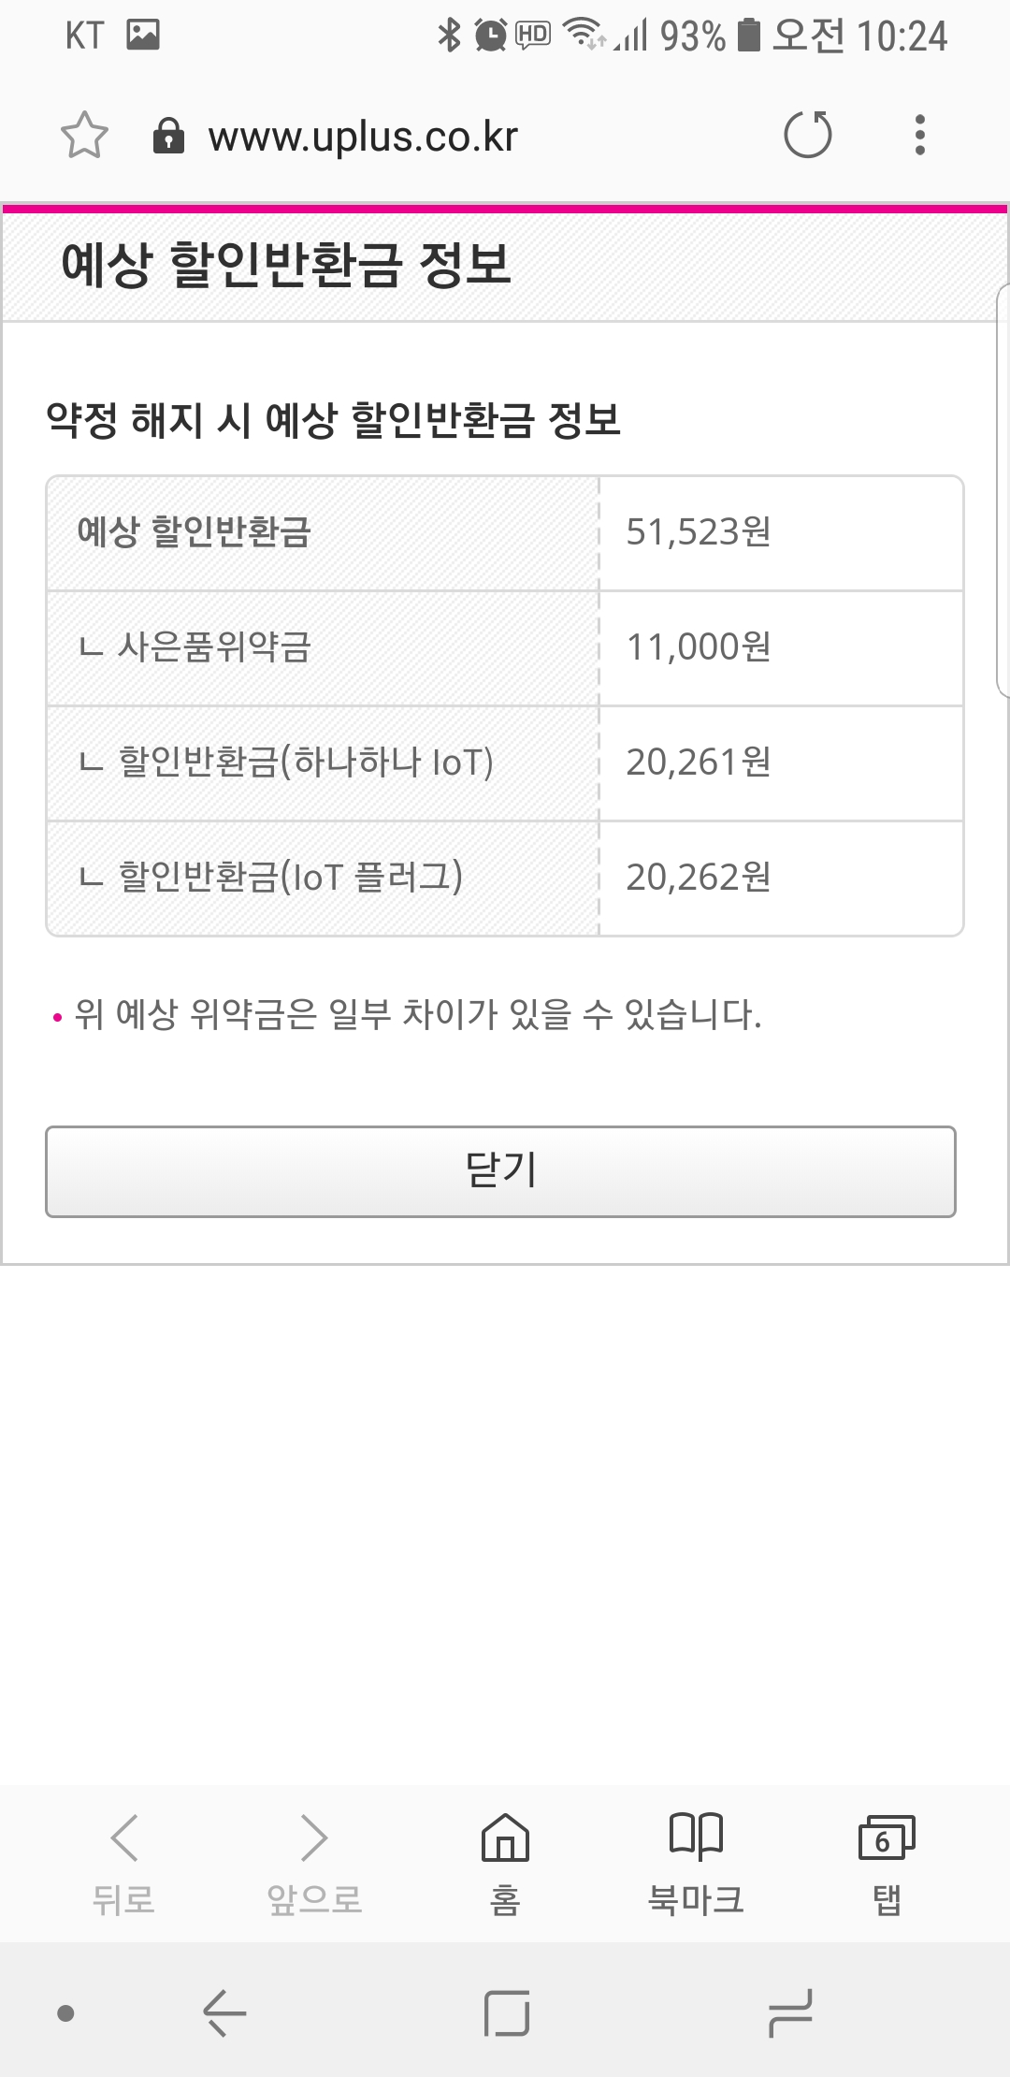Open the three-dot browser menu
This screenshot has width=1010, height=2077.
[x=920, y=136]
